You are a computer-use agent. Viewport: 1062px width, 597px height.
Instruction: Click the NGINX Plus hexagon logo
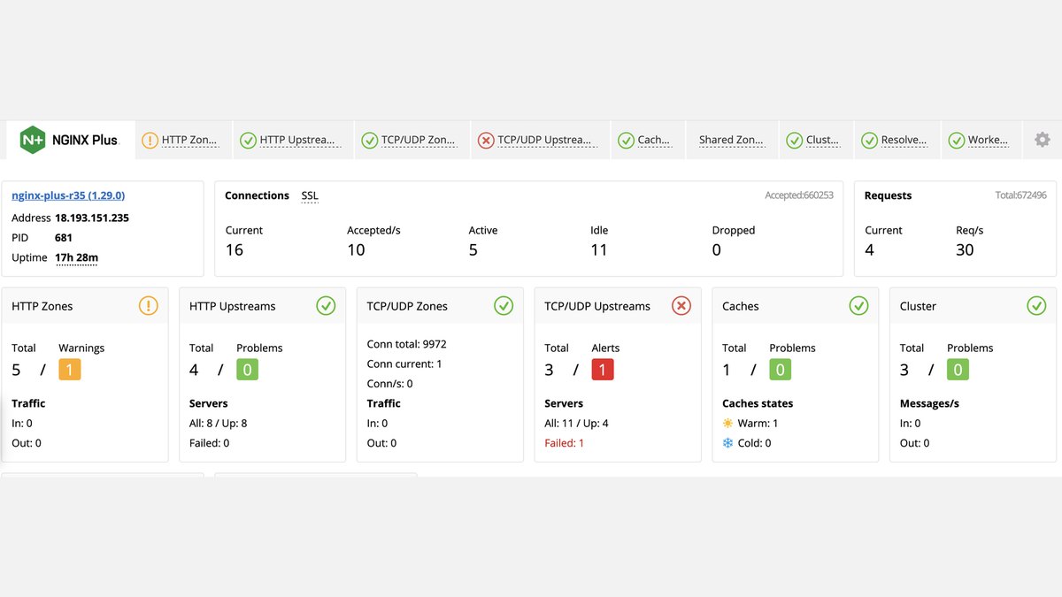[33, 140]
